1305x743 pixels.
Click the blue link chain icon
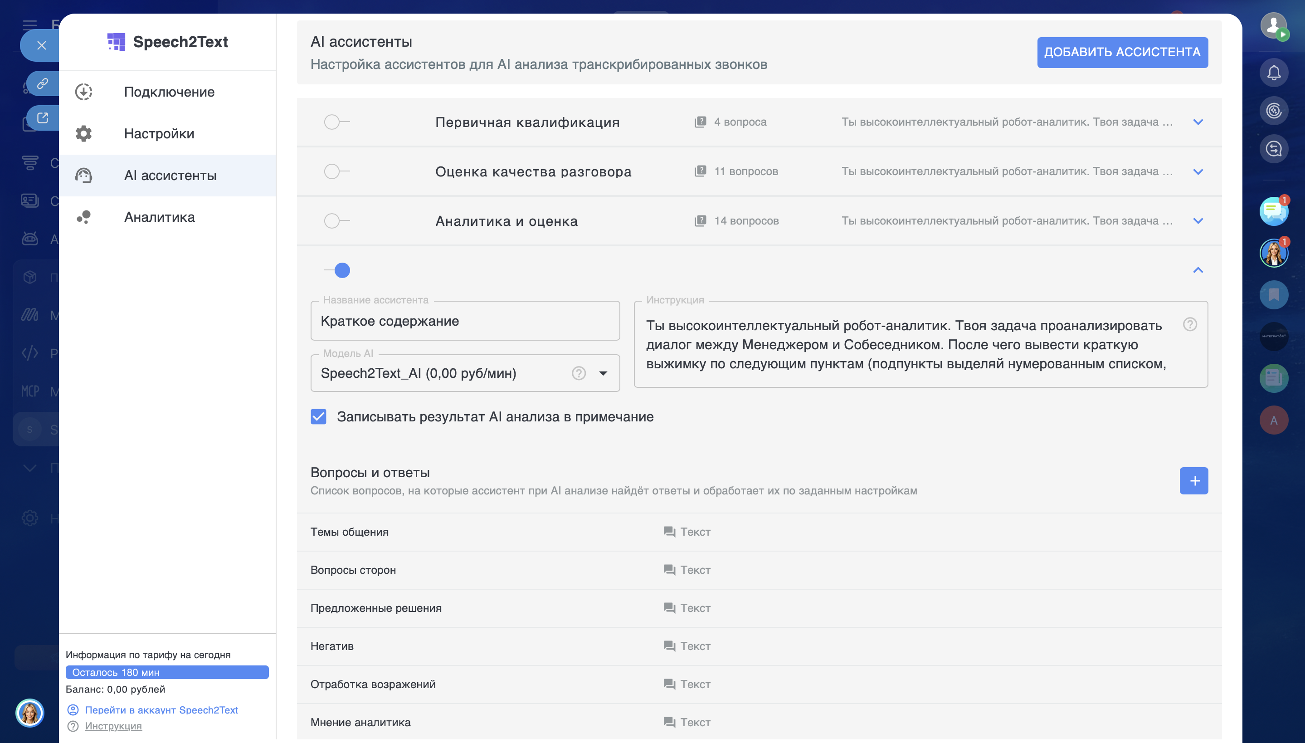coord(43,83)
